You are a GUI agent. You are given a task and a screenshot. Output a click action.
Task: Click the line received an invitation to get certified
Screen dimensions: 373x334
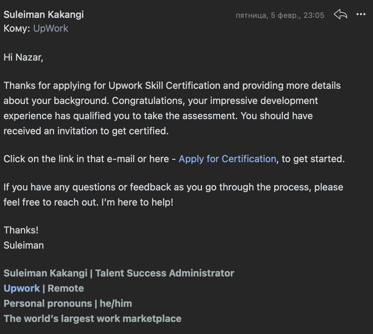pyautogui.click(x=86, y=131)
